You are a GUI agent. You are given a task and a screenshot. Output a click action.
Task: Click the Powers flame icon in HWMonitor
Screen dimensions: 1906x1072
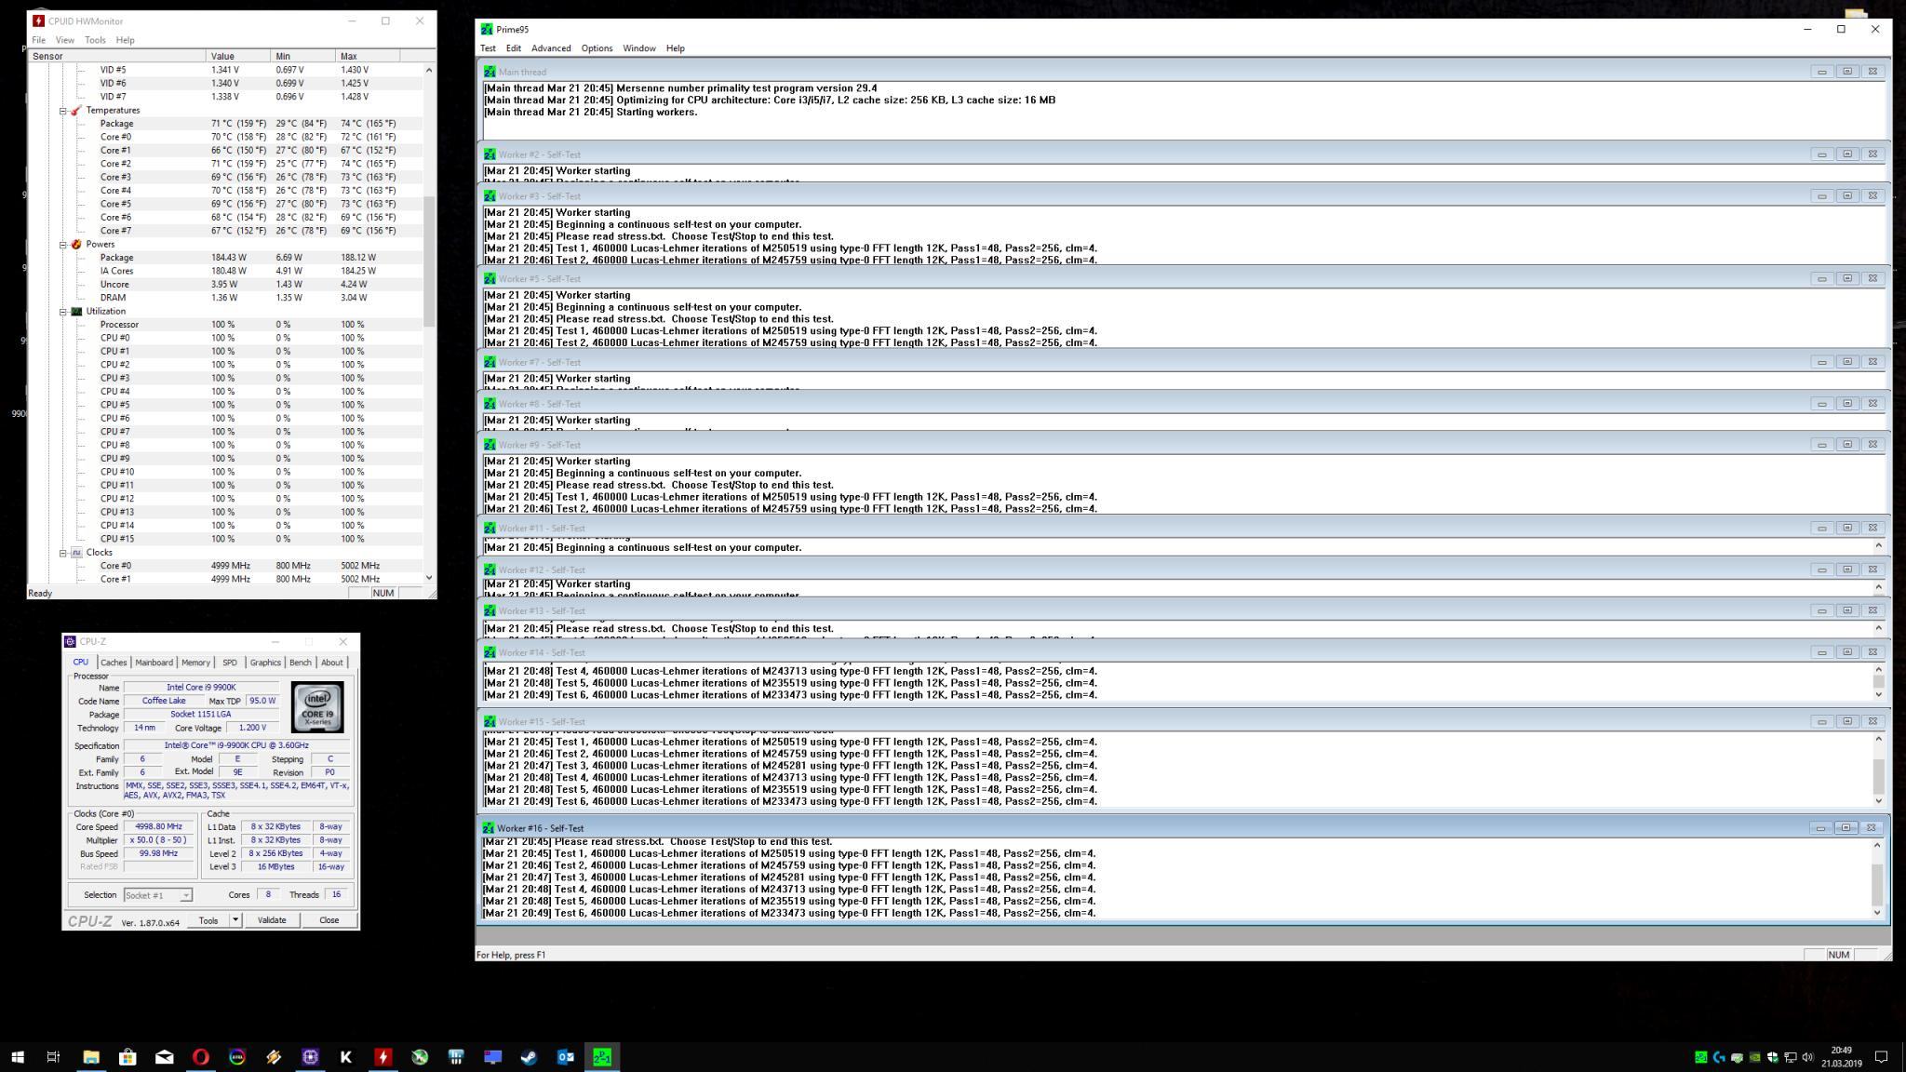point(76,245)
